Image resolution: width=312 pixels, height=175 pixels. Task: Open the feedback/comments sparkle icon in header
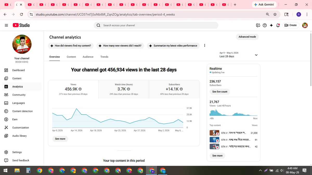pyautogui.click(x=258, y=25)
